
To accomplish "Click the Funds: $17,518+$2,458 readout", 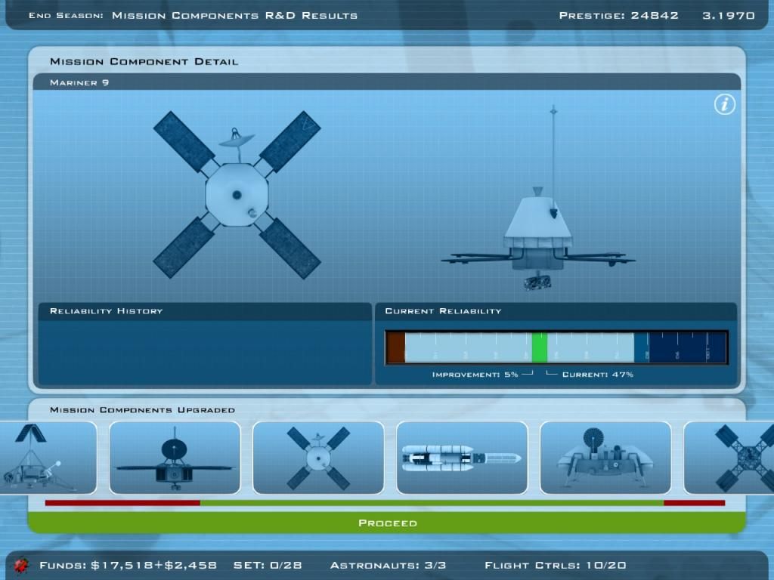I will tap(128, 565).
